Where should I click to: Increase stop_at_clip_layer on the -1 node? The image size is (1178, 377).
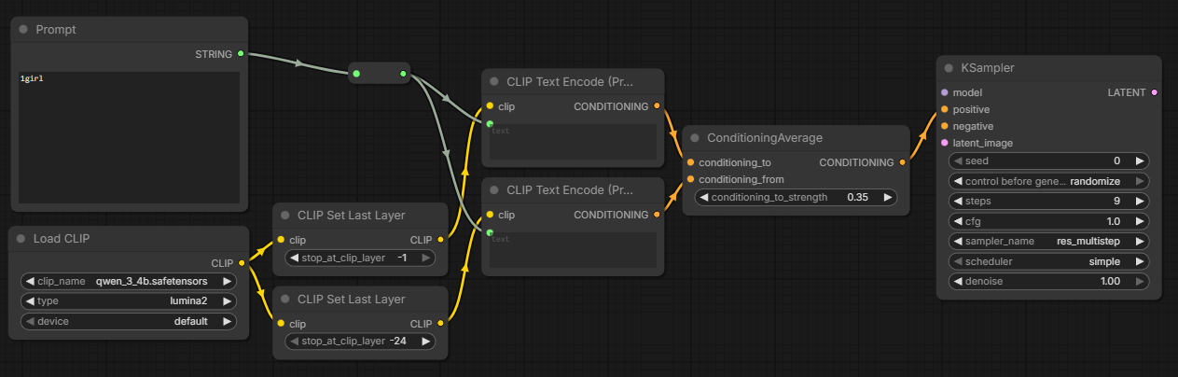pos(425,258)
